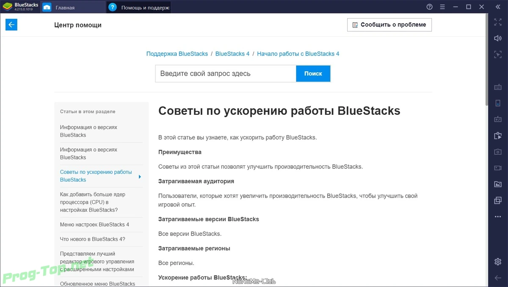The width and height of the screenshot is (508, 287).
Task: Go back with the blue arrow button
Action: tap(11, 24)
